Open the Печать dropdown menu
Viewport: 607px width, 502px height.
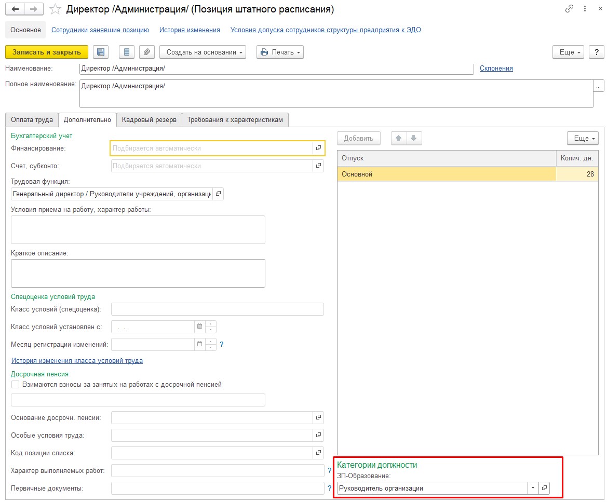click(280, 52)
